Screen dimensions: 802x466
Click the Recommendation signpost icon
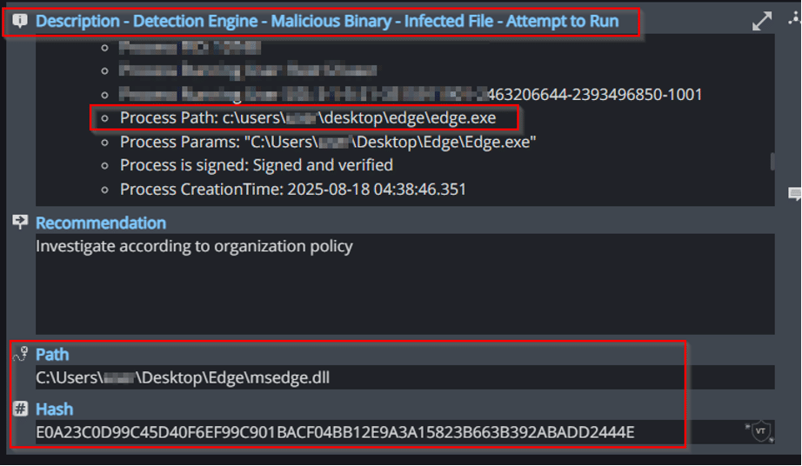(x=20, y=223)
